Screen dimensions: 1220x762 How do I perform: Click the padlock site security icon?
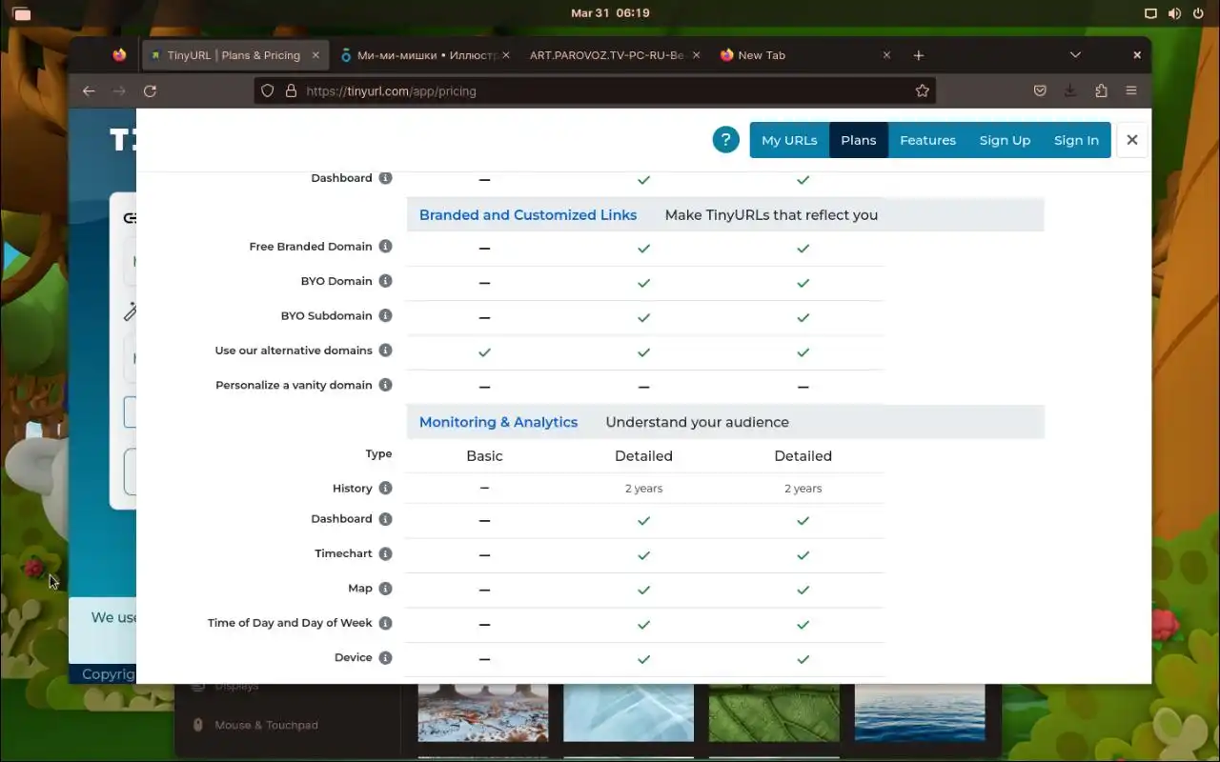pyautogui.click(x=291, y=90)
